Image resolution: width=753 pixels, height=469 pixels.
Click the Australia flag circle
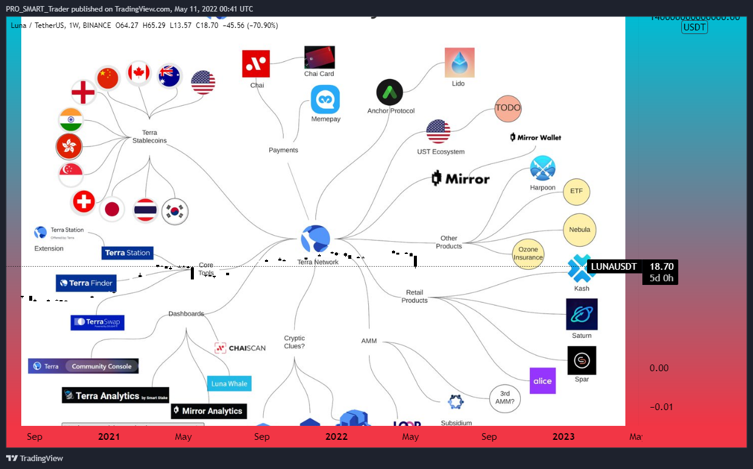coord(170,77)
